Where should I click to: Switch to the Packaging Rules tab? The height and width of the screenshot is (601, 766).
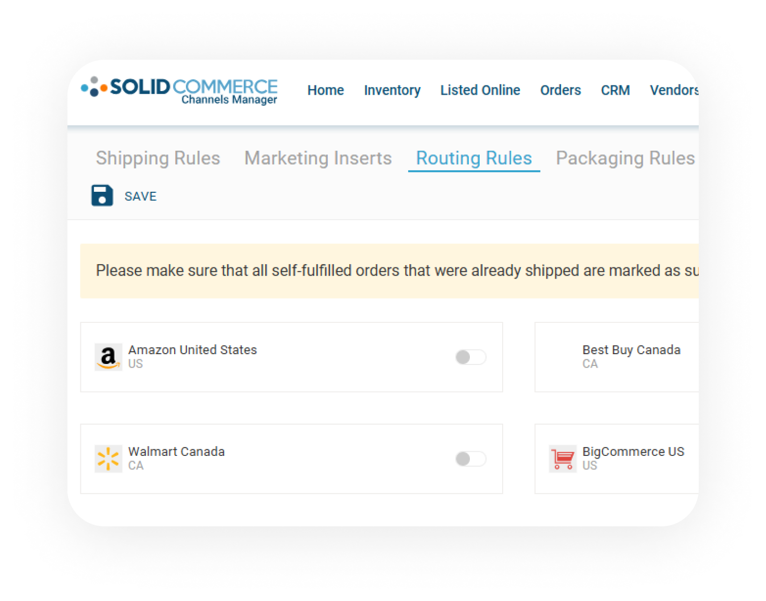coord(625,158)
